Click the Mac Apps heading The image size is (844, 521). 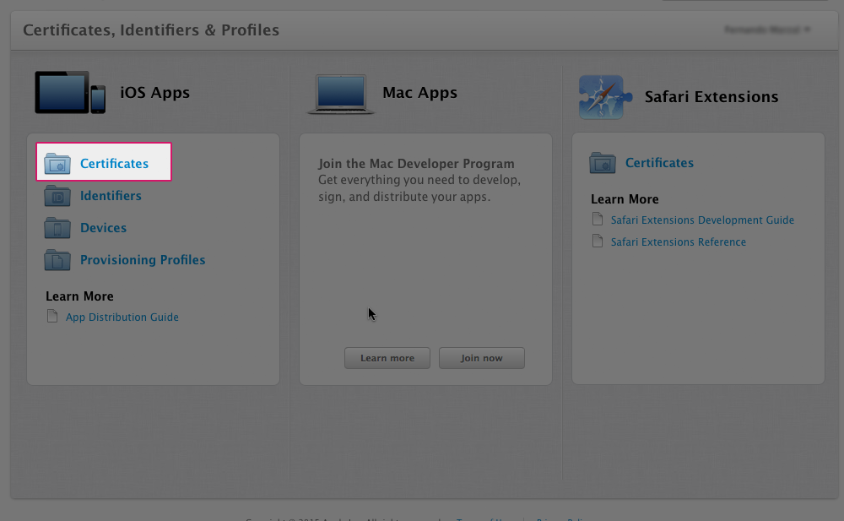[x=419, y=93]
